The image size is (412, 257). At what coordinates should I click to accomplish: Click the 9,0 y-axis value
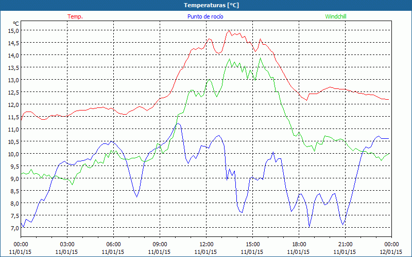coord(14,178)
